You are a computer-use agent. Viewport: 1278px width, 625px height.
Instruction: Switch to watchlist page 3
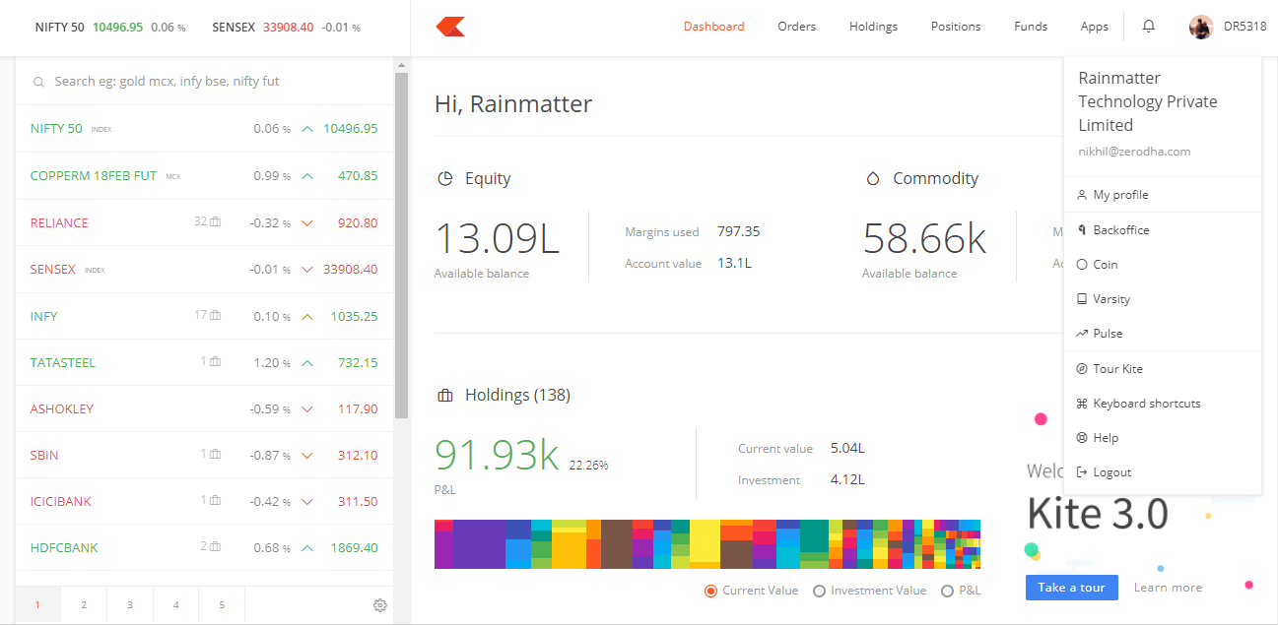pos(129,605)
